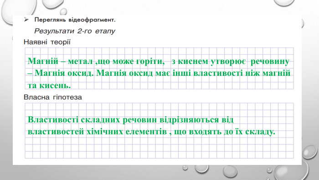Click the line starting 'Магній – метал ,що може горіти'

(159, 61)
